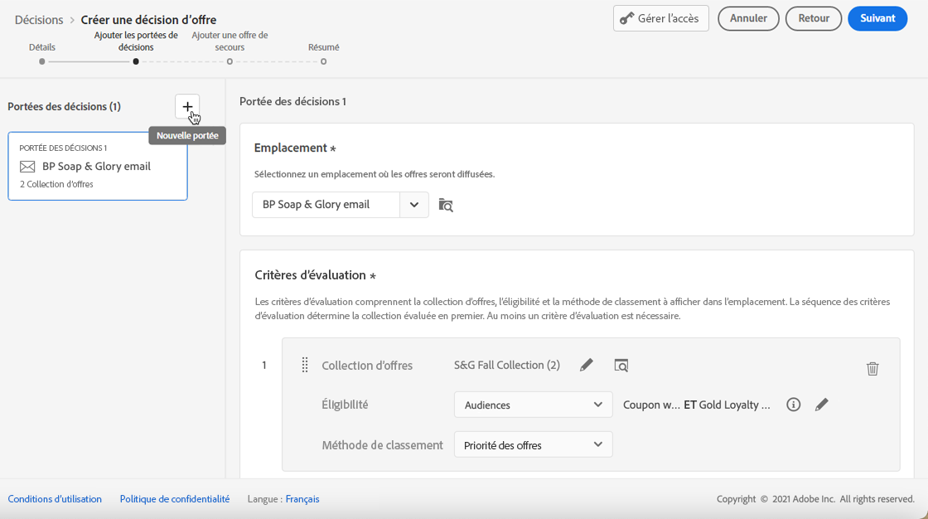Go to the Détails step
The image size is (928, 519).
click(x=42, y=61)
